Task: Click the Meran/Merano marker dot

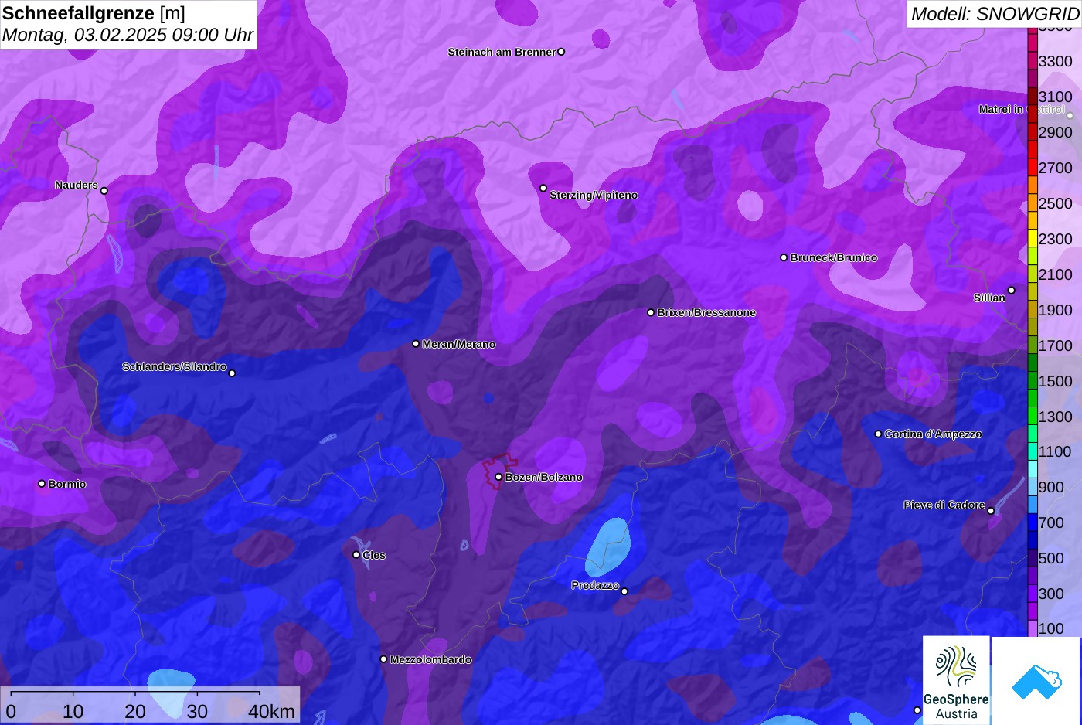Action: pyautogui.click(x=416, y=344)
